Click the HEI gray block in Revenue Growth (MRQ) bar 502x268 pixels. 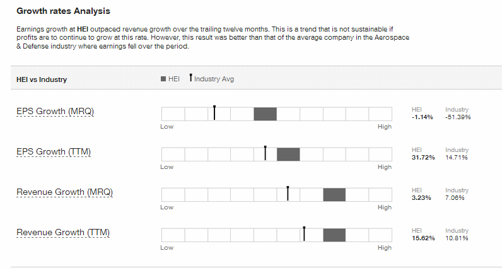point(334,195)
